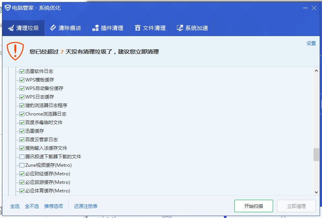322x218 pixels.
Task: Click the 电脑管家 shield logo icon
Action: (x=8, y=8)
